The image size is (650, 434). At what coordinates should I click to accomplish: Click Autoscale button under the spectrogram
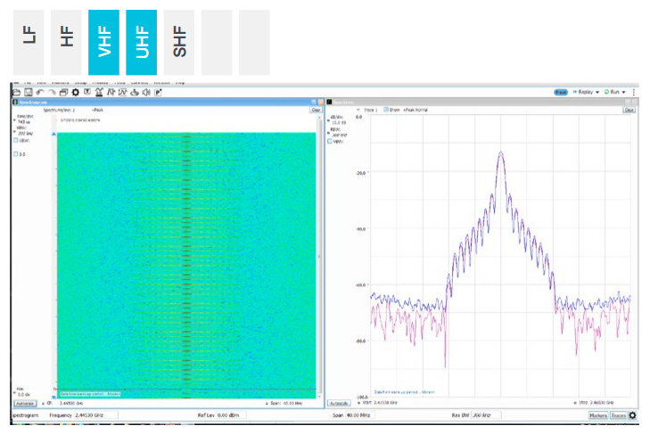(x=25, y=403)
